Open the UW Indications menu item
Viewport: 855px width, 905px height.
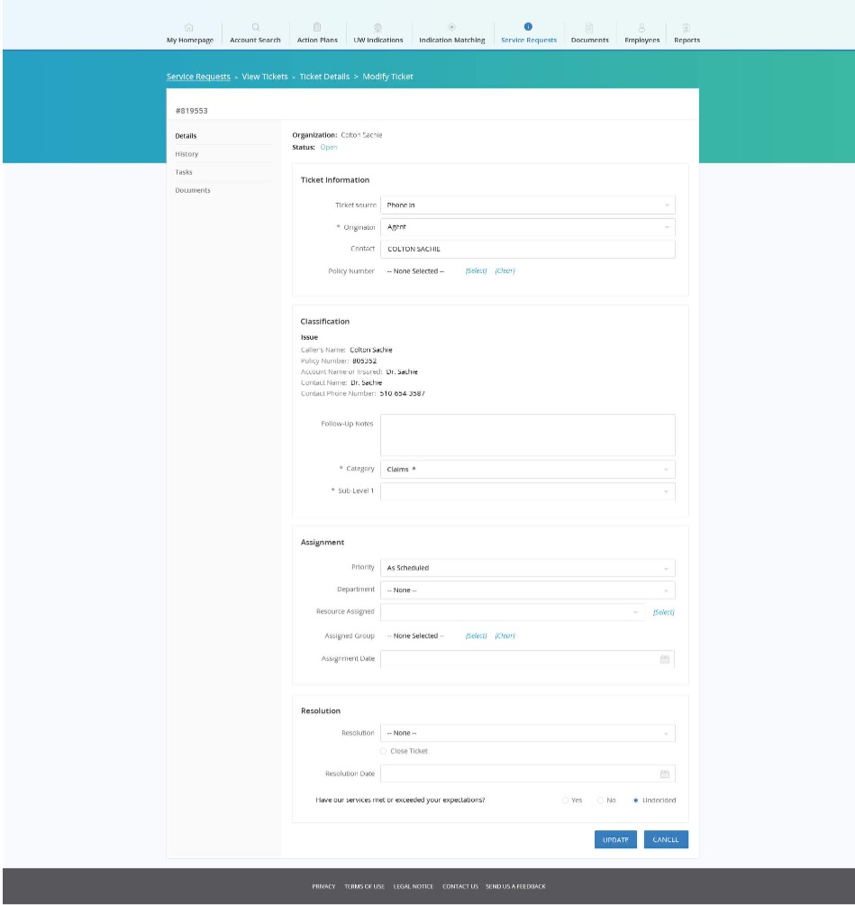(377, 40)
